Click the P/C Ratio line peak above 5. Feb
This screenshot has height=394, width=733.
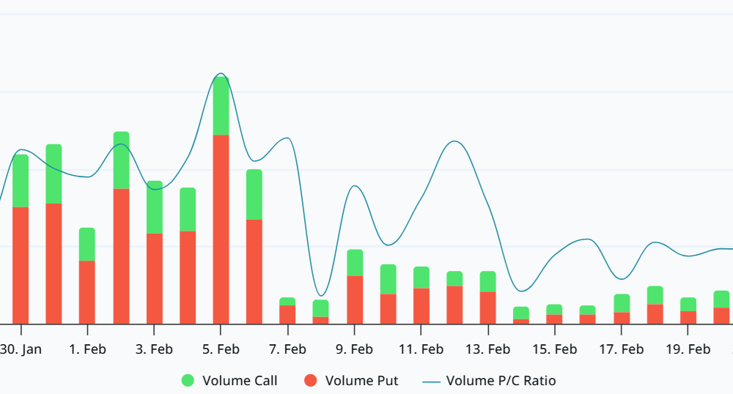coord(220,74)
